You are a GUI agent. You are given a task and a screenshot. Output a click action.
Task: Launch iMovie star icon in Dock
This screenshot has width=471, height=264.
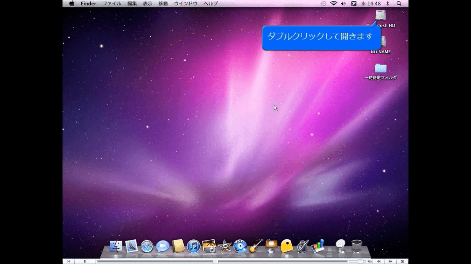pos(225,246)
